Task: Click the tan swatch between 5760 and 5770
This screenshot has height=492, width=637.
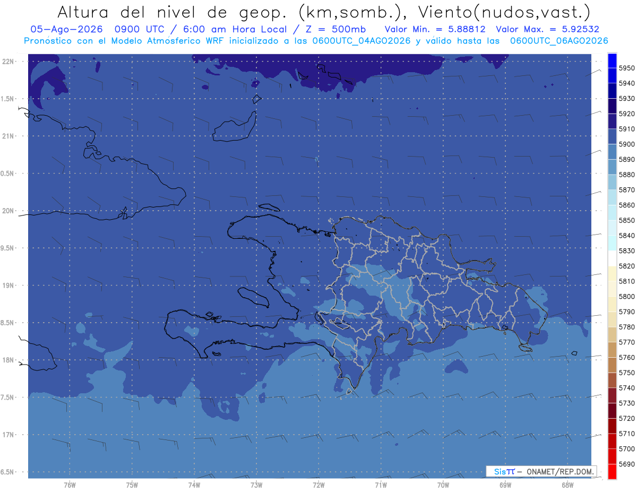Action: [x=612, y=350]
